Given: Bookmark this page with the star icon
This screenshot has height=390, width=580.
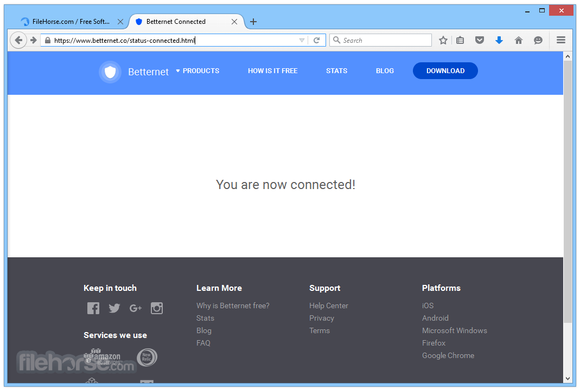Looking at the screenshot, I should pyautogui.click(x=443, y=40).
